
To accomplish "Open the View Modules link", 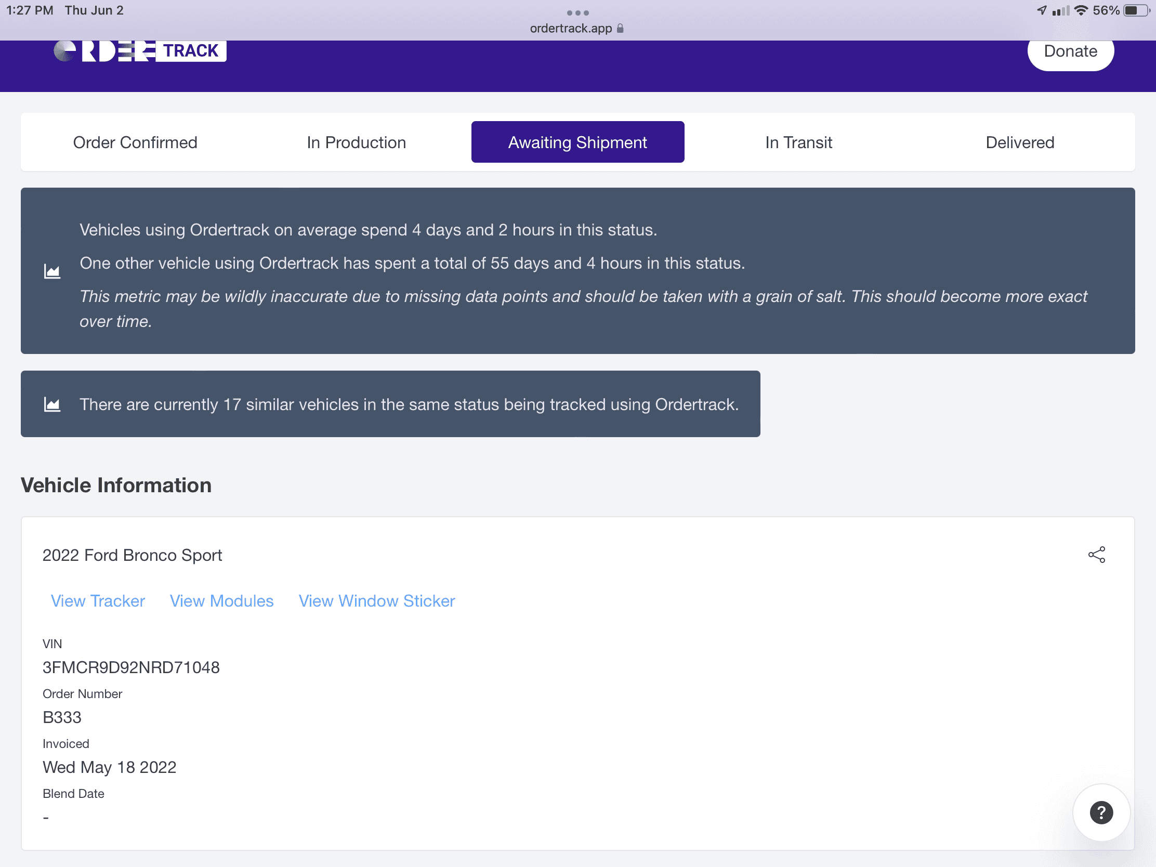I will click(221, 601).
